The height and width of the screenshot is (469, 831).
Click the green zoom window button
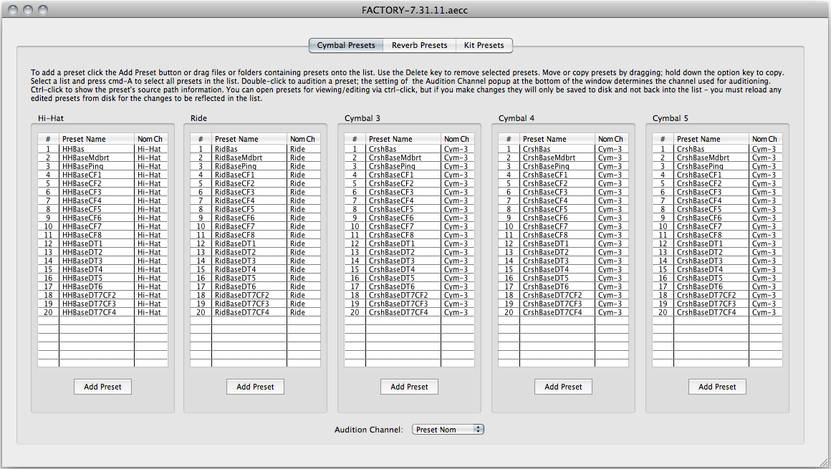click(x=43, y=10)
